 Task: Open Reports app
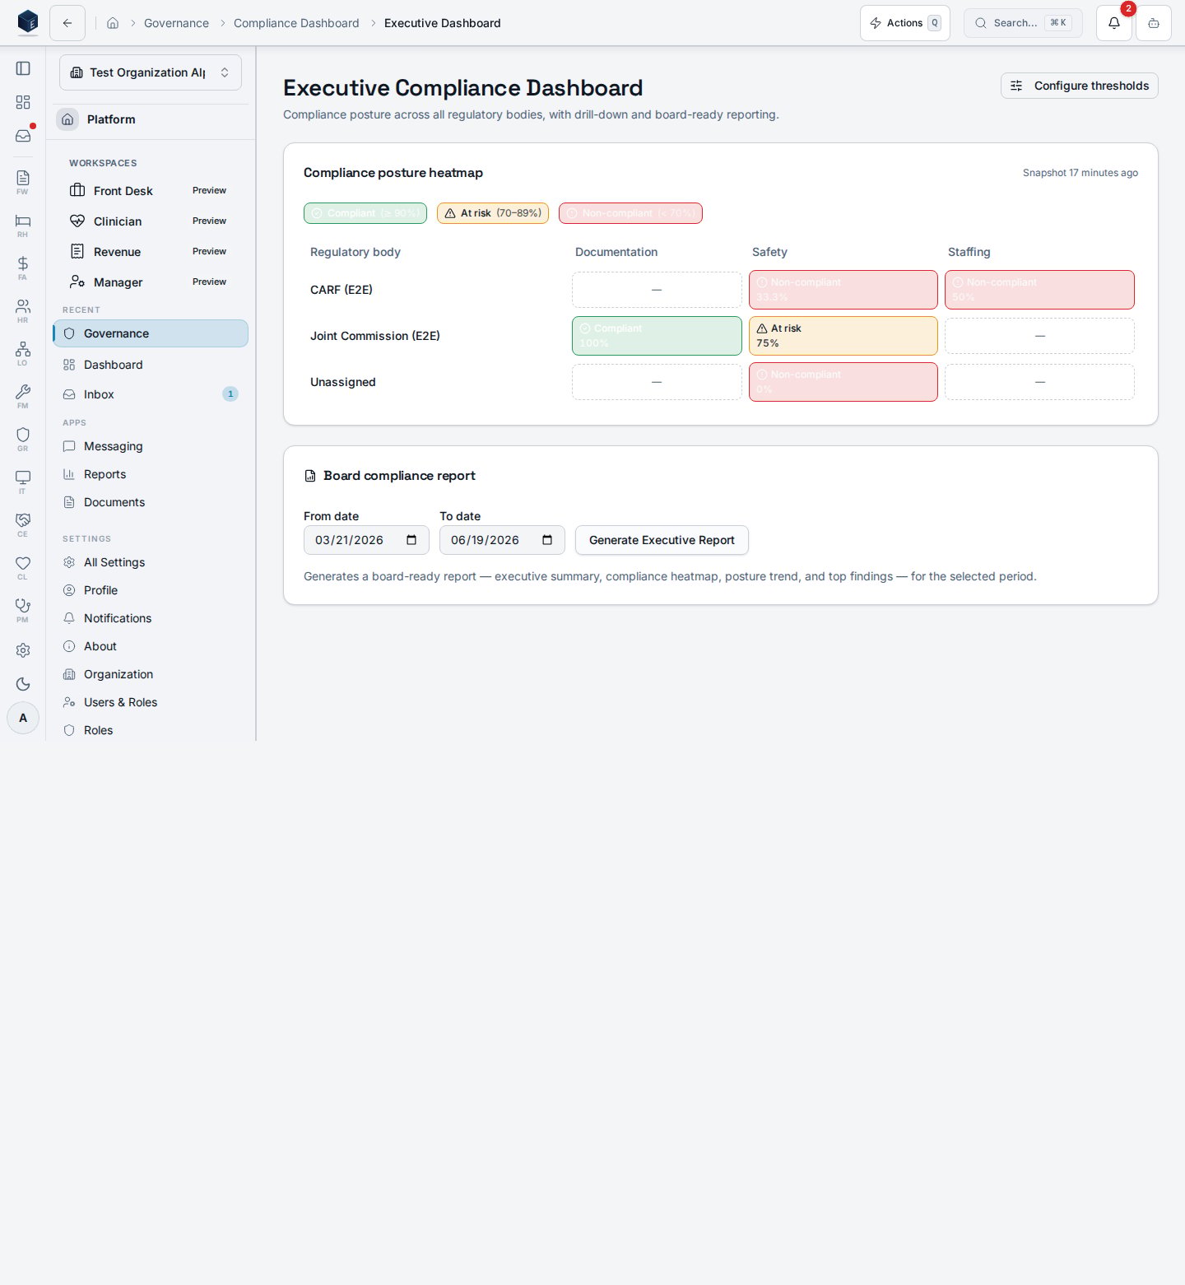pos(151,474)
